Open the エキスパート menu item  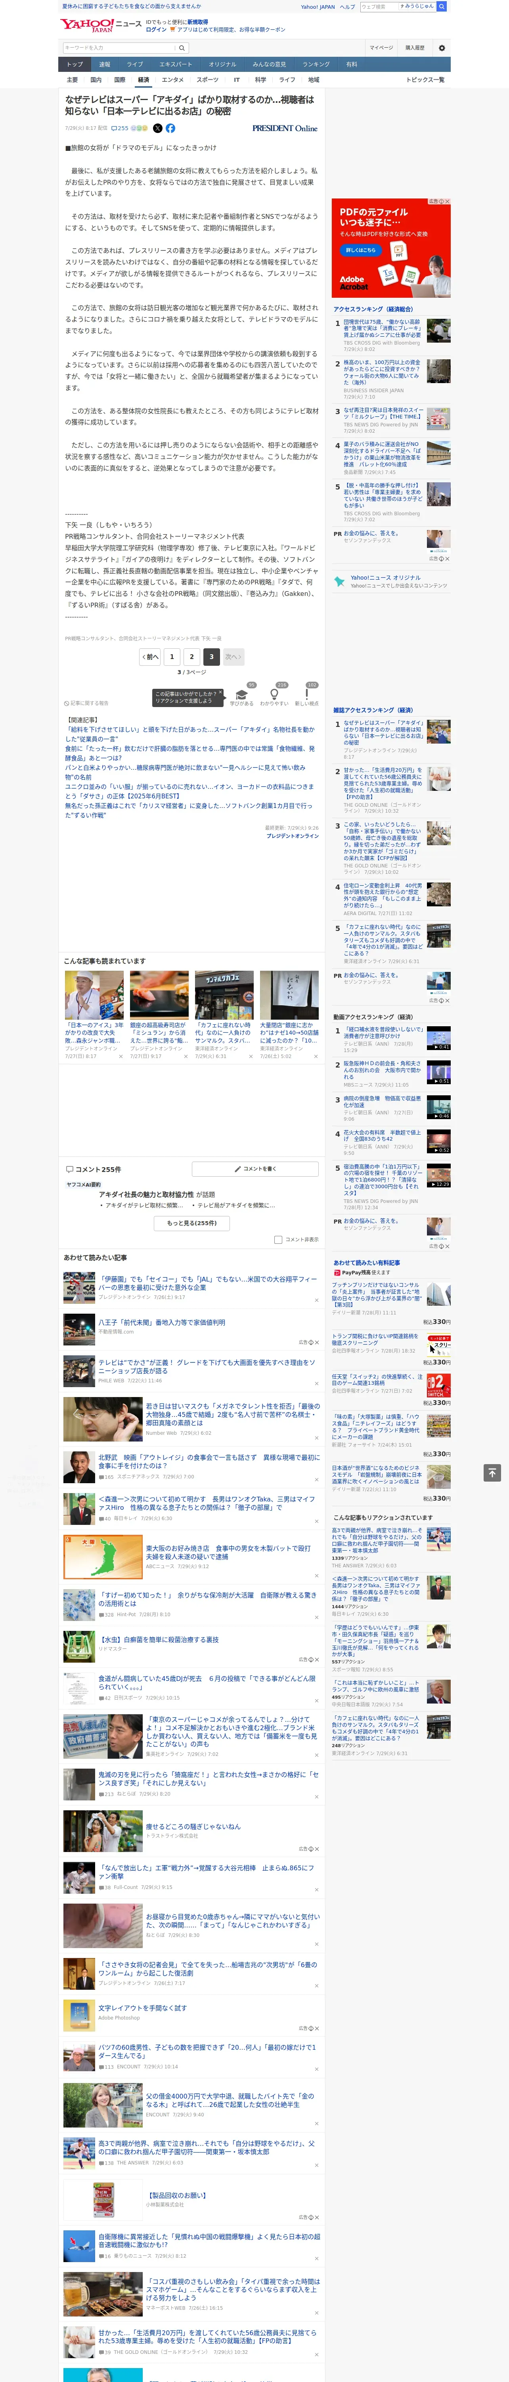point(176,65)
